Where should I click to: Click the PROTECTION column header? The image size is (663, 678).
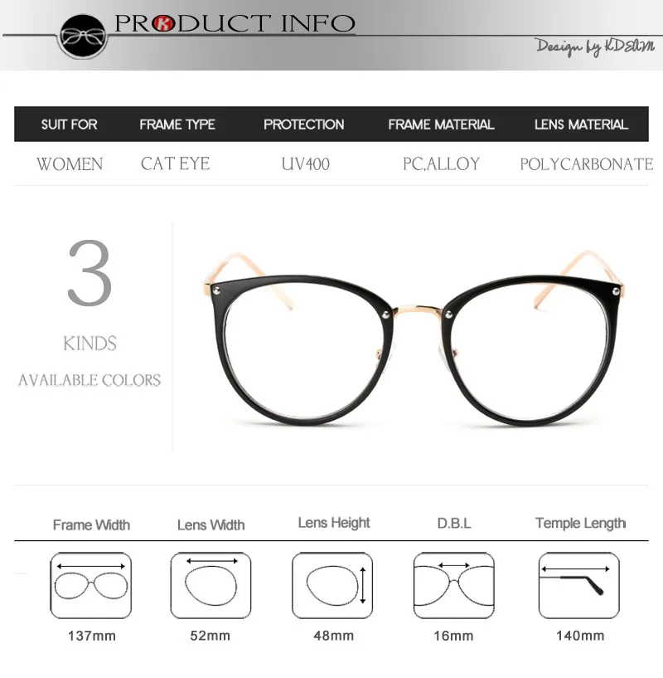pyautogui.click(x=303, y=124)
